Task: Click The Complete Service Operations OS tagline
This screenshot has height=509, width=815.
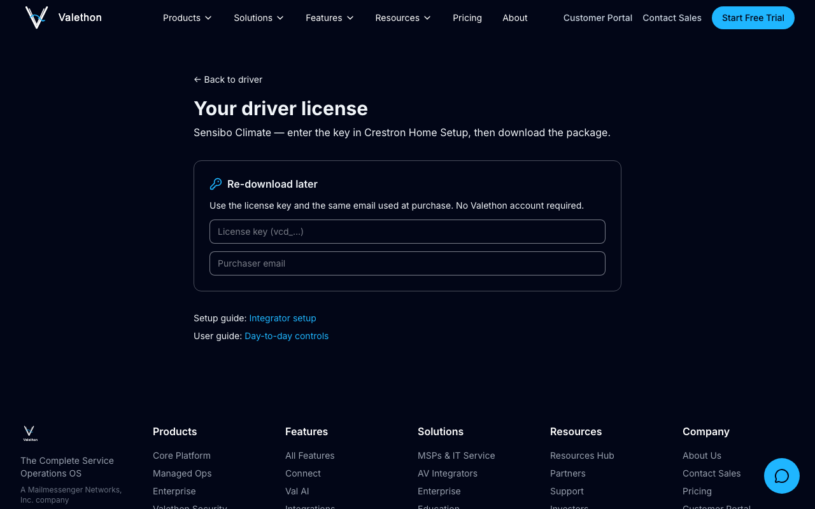Action: pos(67,467)
